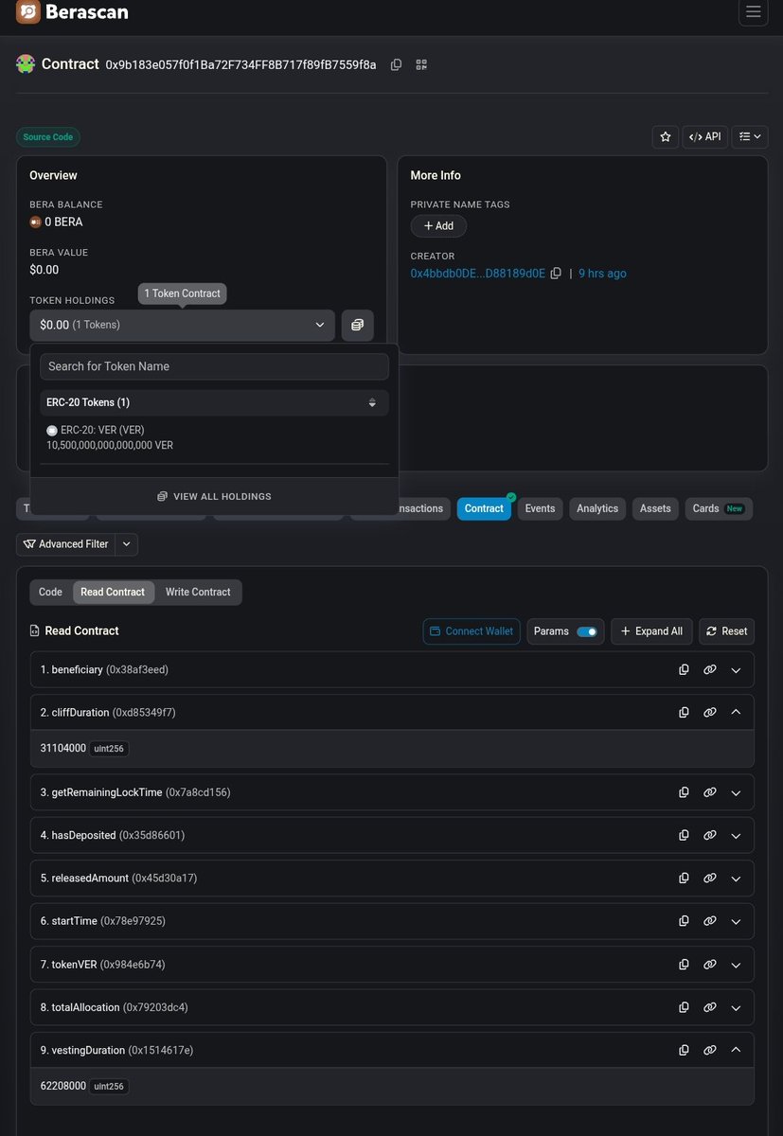The image size is (783, 1136).
Task: Click the Source Code badge
Action: (x=48, y=137)
